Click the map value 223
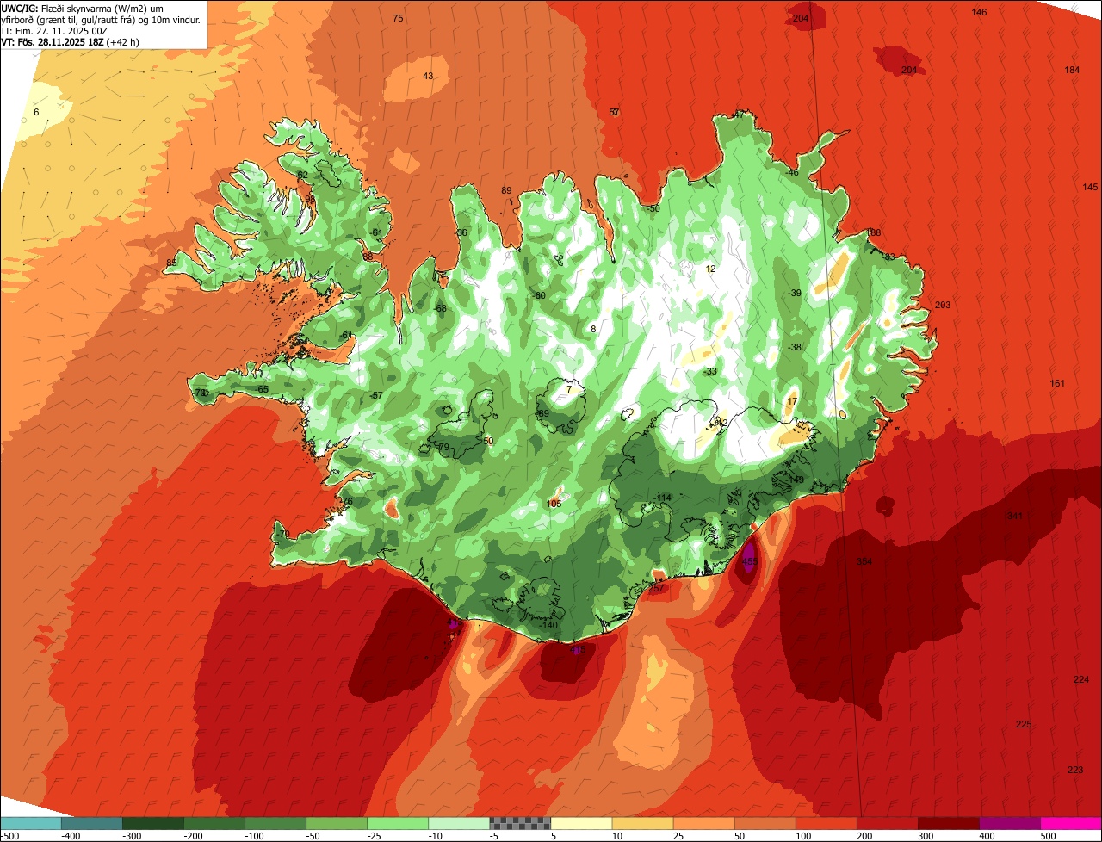Viewport: 1102px width, 842px height. click(x=1075, y=770)
